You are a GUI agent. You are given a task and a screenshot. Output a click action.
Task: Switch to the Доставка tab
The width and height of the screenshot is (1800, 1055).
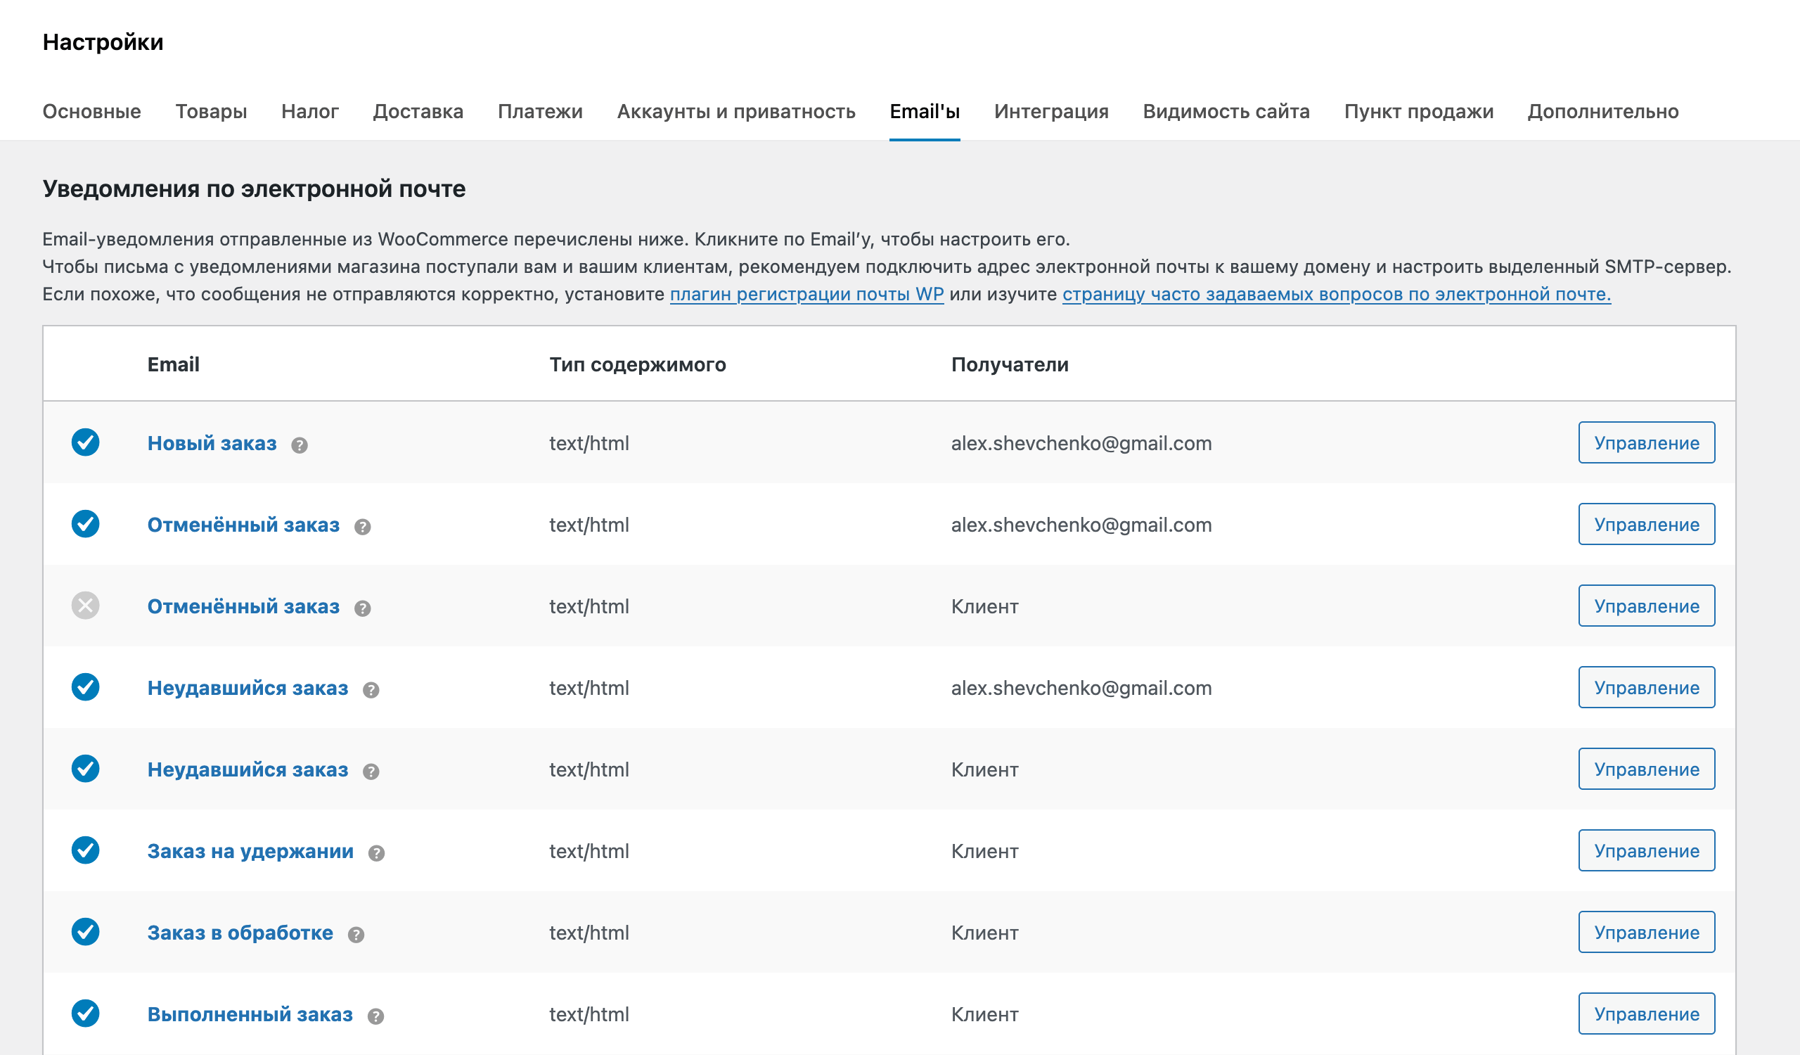(x=418, y=110)
